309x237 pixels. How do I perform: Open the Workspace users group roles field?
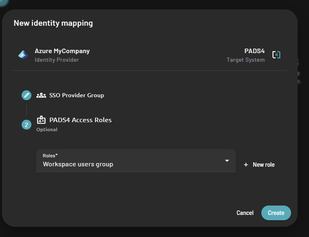[x=136, y=161]
